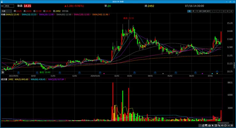This screenshot has width=236, height=128.
Task: Switch to the 30-minute chart button
Action: coord(228,11)
